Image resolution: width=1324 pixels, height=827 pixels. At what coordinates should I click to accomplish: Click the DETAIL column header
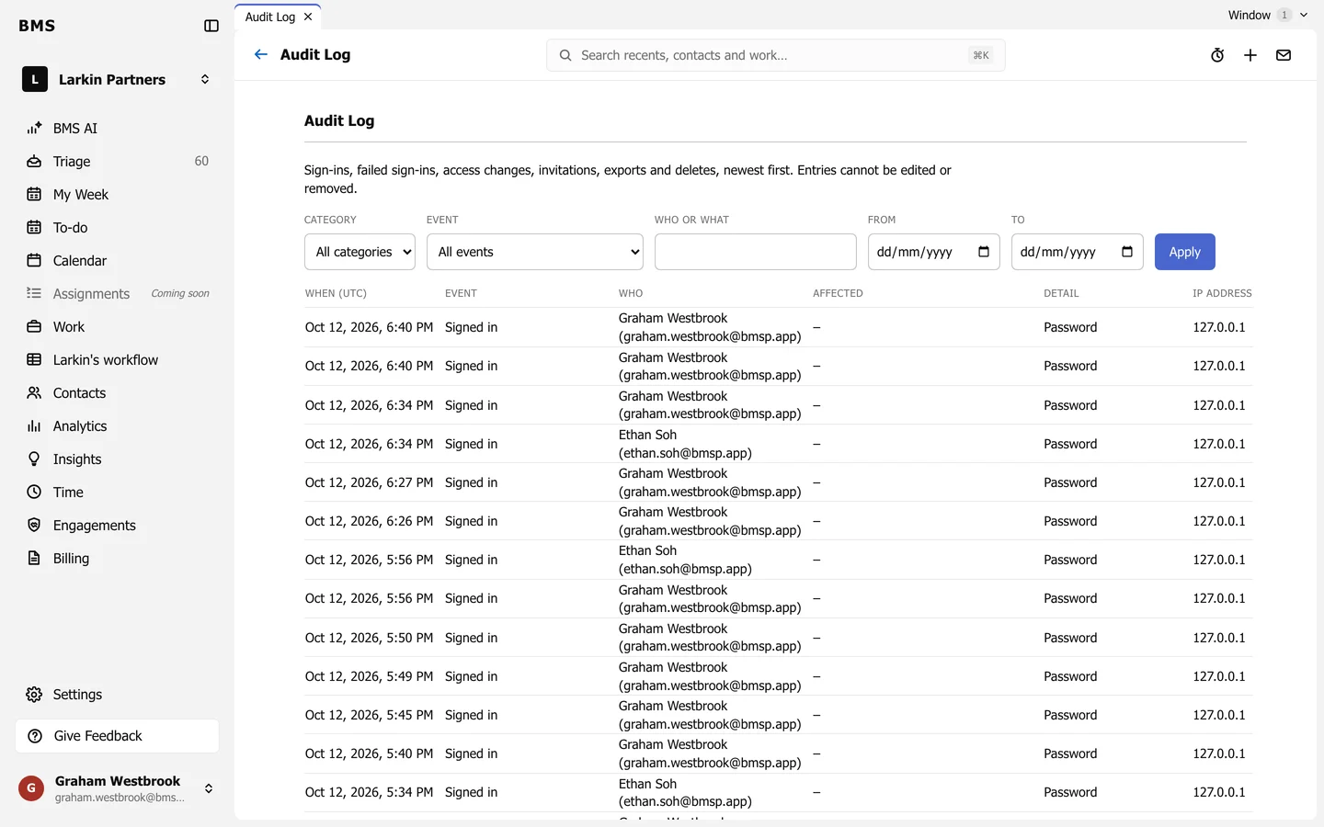1061,293
